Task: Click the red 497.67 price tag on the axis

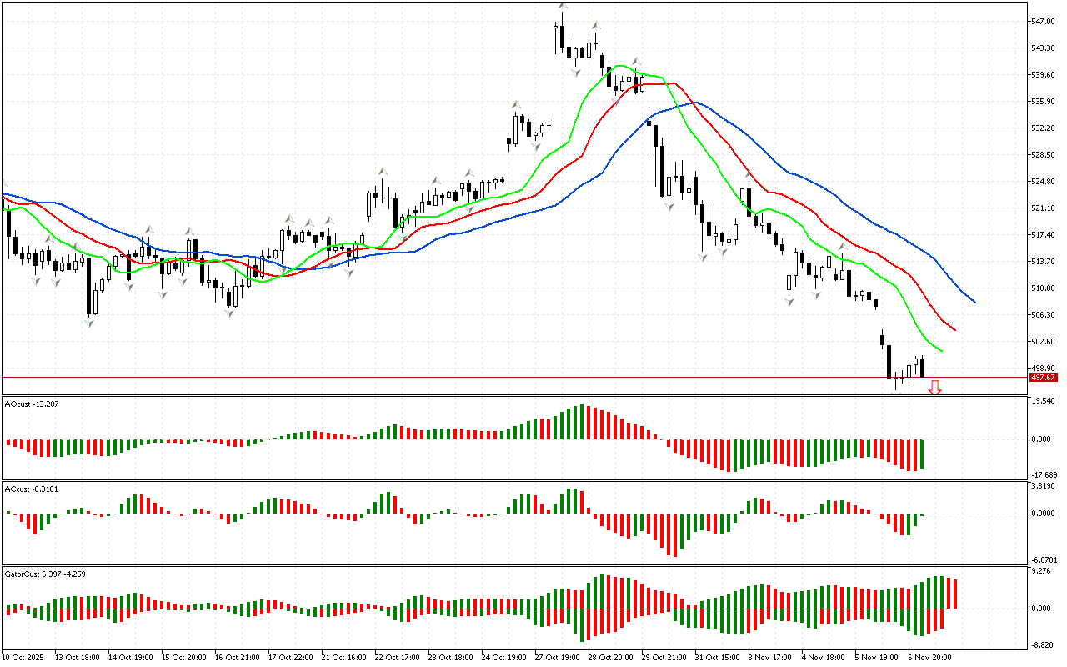Action: 1043,378
